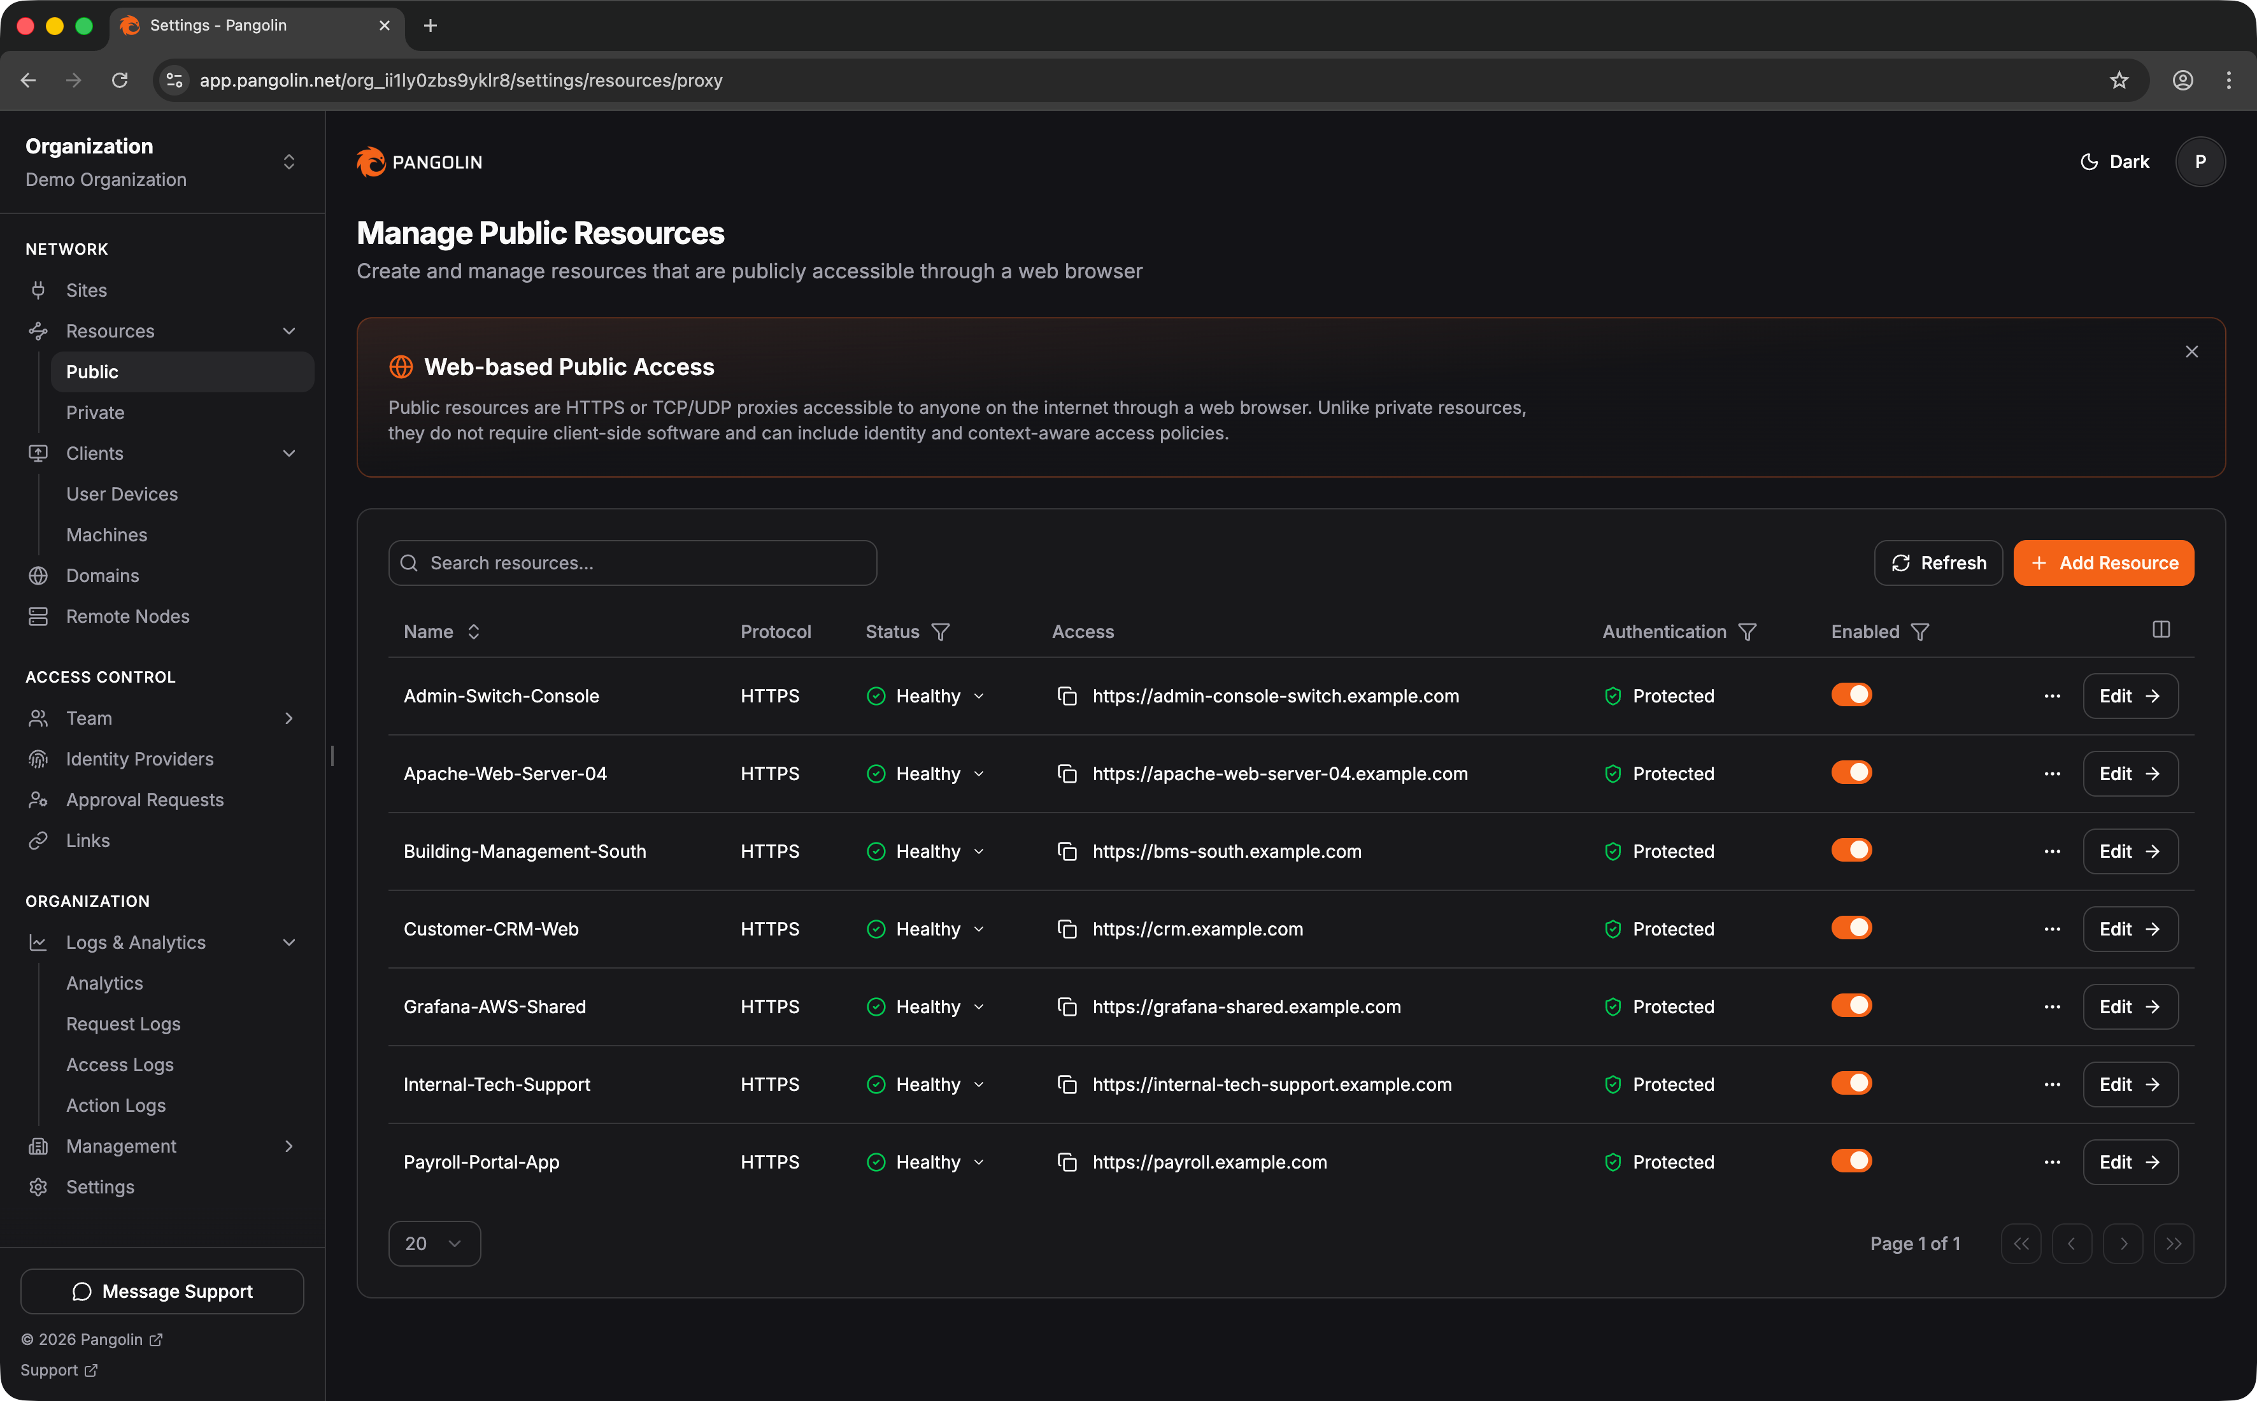Click the column visibility icon in the table header
The height and width of the screenshot is (1401, 2257).
click(x=2161, y=630)
